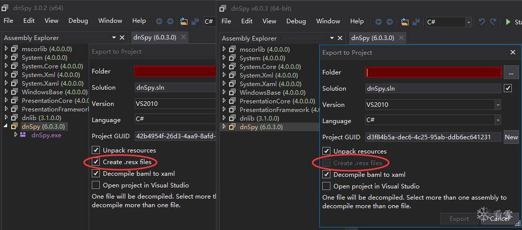Click folder browse (...) button in right dialog
This screenshot has height=230, width=522.
coord(511,72)
